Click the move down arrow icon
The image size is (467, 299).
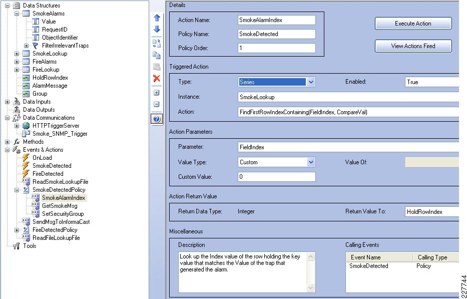pyautogui.click(x=157, y=29)
